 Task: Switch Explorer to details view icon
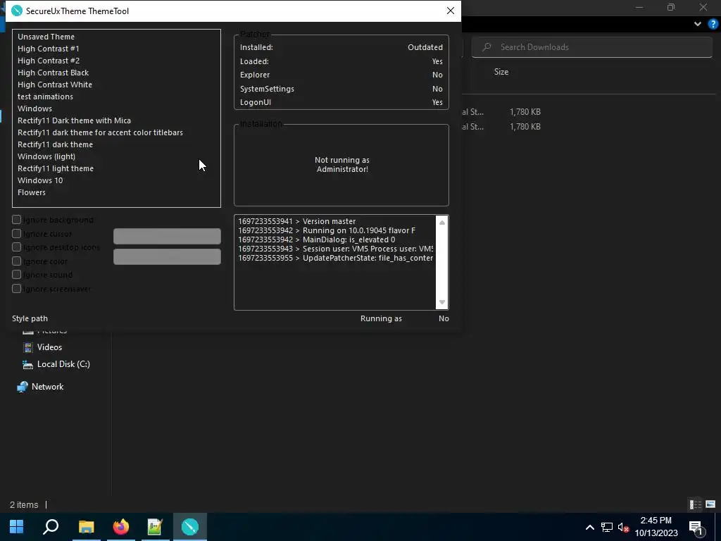pyautogui.click(x=696, y=504)
